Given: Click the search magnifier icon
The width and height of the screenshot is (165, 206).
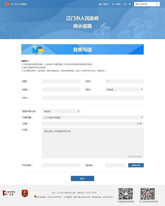Looking at the screenshot, I should click(x=157, y=4).
